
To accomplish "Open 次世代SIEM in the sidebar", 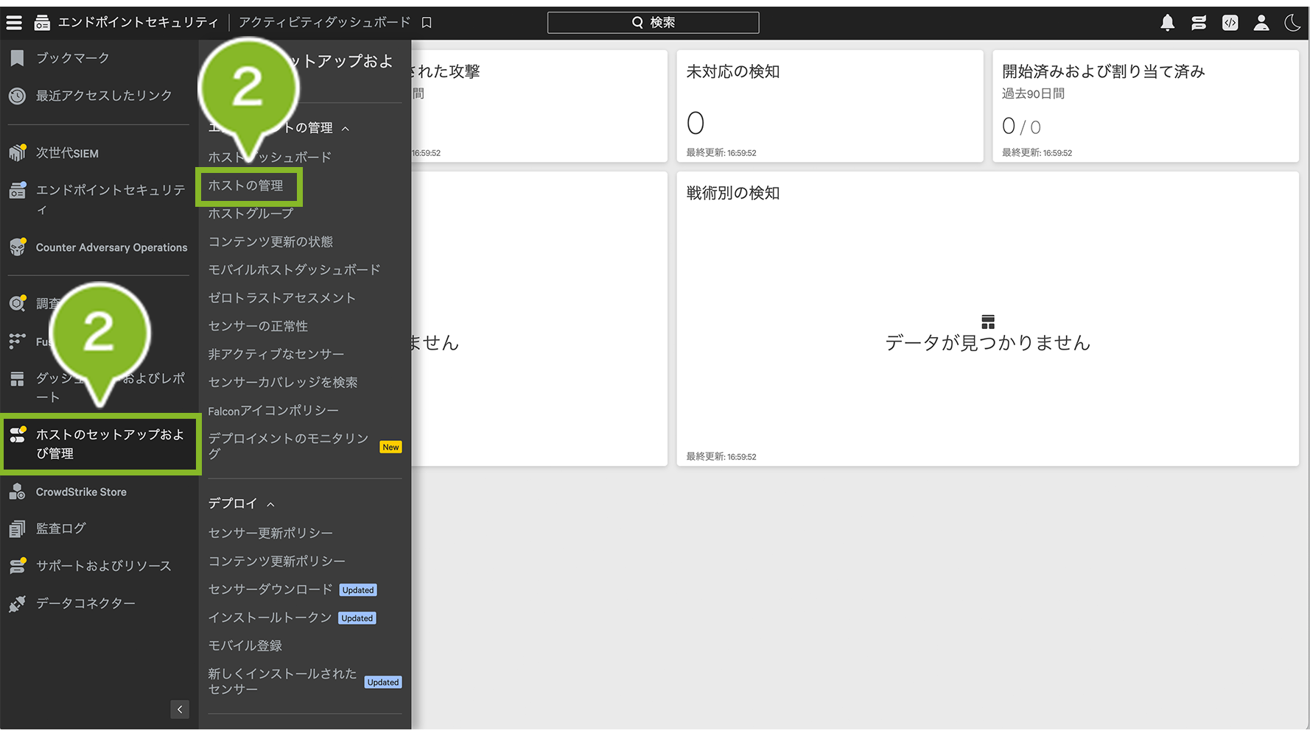I will (67, 153).
